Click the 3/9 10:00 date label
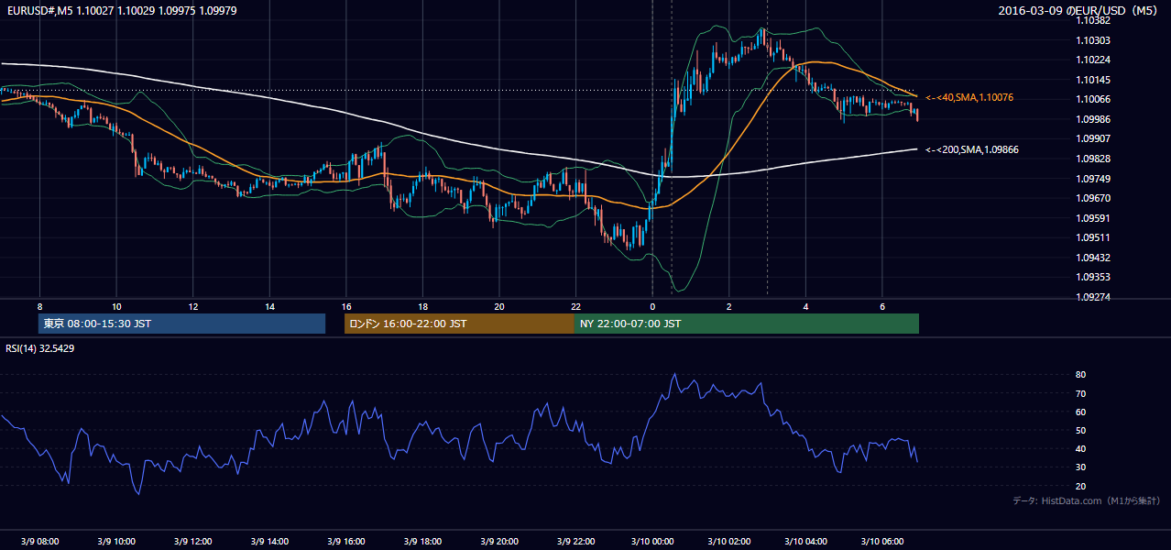This screenshot has height=550, width=1171. 115,541
